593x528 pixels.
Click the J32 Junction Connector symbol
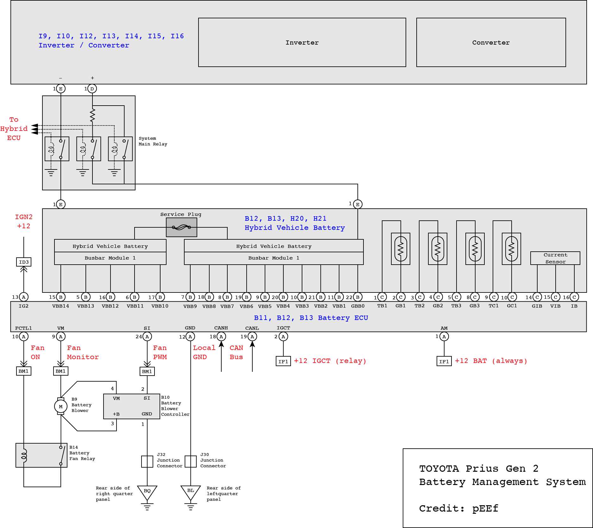coord(147,461)
